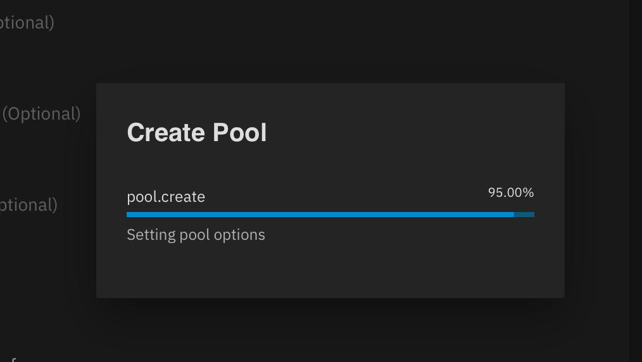Image resolution: width=642 pixels, height=362 pixels.
Task: Click the cut-off letter at bottom-left corner
Action: pos(13,359)
